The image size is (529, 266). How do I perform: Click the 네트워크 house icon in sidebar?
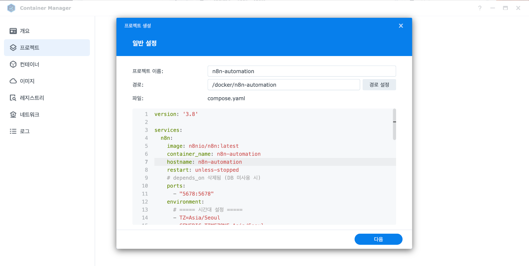(13, 114)
